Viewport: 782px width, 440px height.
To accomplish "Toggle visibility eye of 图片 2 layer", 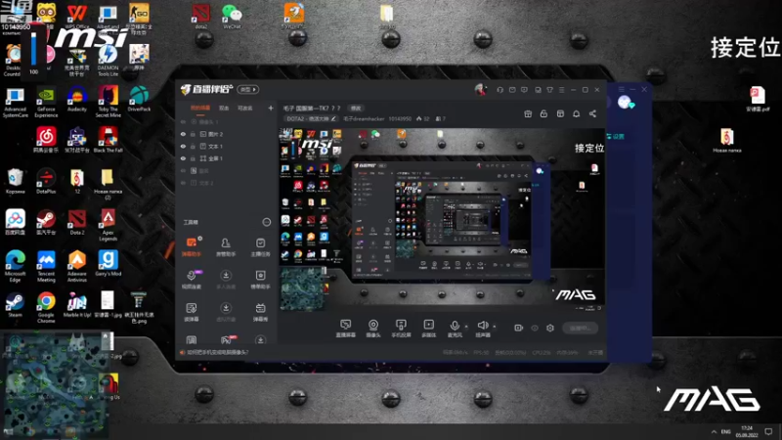I will click(x=183, y=134).
